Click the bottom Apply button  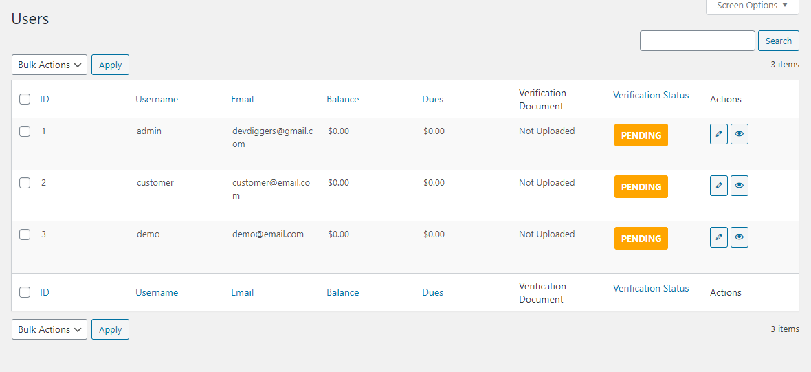110,329
